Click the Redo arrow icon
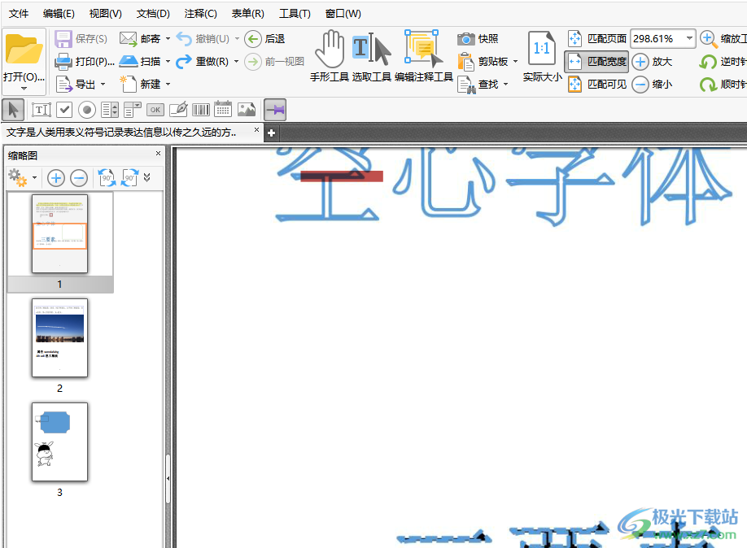 (x=184, y=62)
